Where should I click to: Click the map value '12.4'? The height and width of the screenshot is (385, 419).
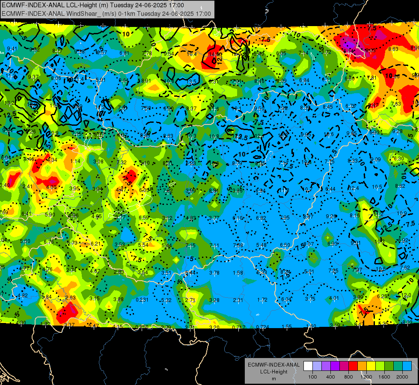tap(354, 188)
